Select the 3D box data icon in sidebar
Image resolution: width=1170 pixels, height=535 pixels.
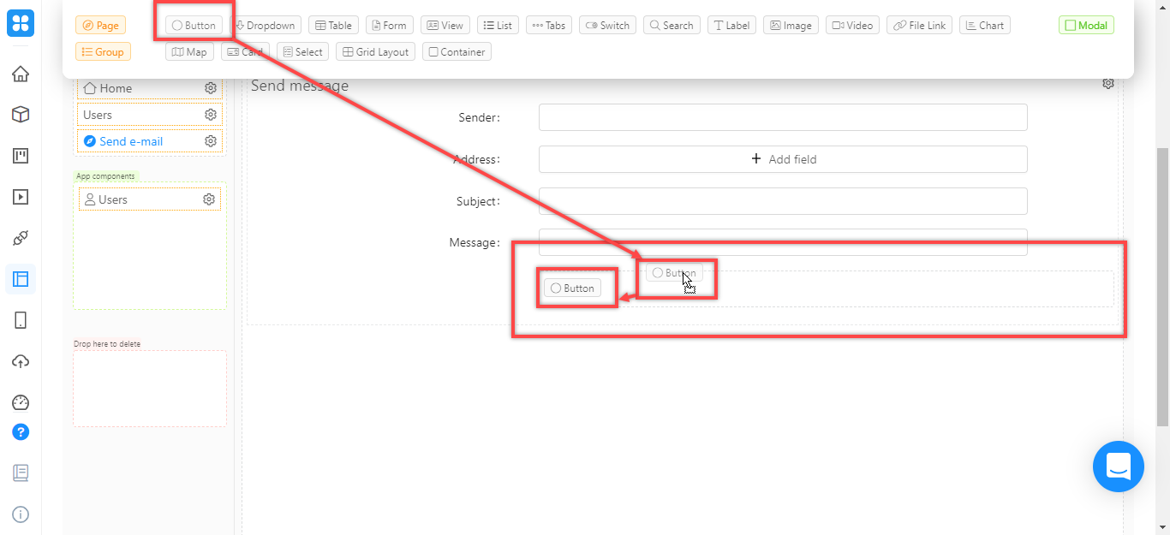pos(20,114)
